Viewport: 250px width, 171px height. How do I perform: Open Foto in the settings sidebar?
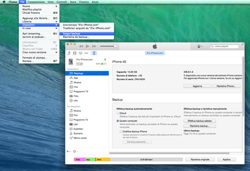pos(76,96)
